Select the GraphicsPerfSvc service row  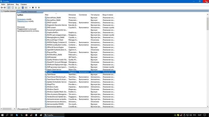pos(80,32)
